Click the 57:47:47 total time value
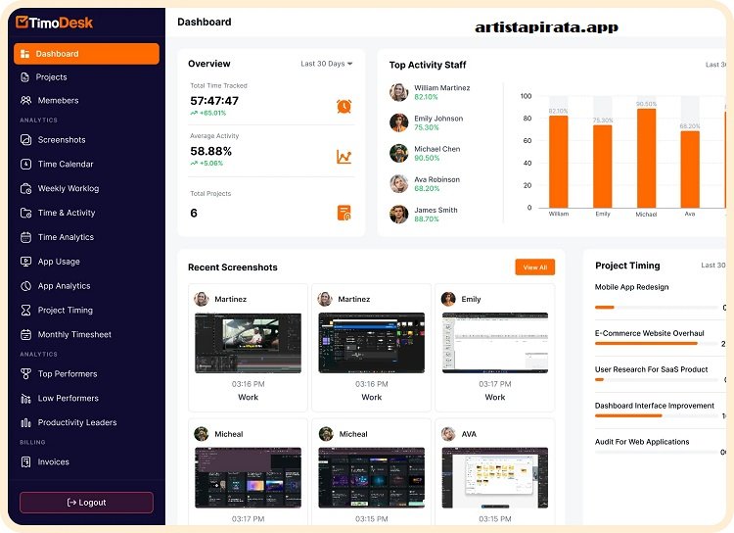Screen dimensions: 734x533 click(214, 101)
